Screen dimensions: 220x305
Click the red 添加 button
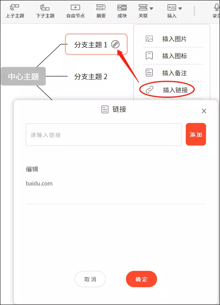click(196, 134)
